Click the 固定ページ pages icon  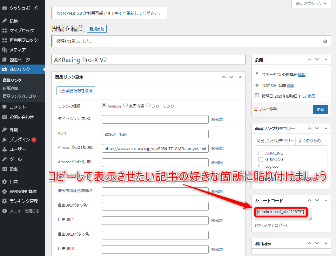tap(4, 60)
